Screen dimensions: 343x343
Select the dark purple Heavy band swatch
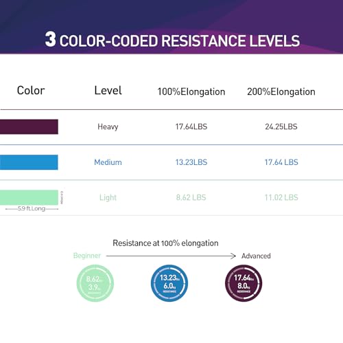(29, 126)
